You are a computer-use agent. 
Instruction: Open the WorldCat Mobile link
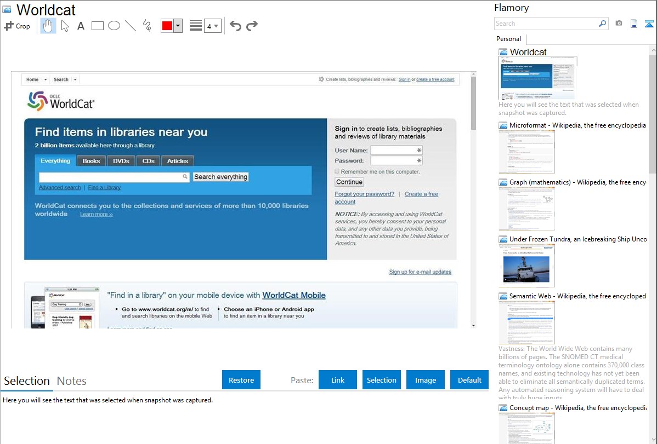294,295
